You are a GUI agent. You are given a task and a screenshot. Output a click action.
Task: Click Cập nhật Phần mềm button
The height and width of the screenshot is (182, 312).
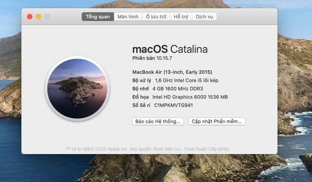tap(217, 121)
